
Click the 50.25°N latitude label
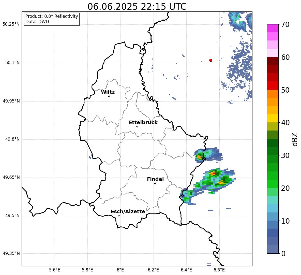click(11, 24)
